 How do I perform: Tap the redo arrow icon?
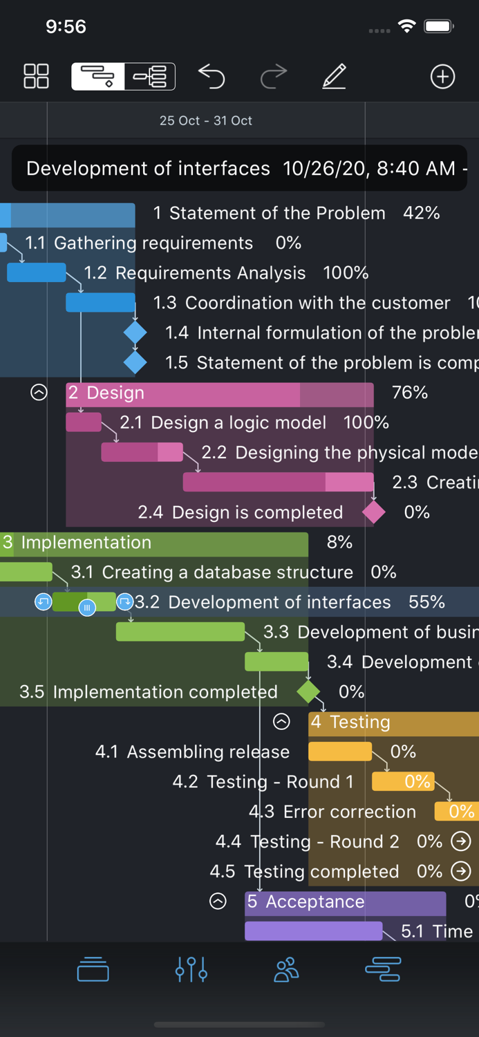(x=273, y=76)
